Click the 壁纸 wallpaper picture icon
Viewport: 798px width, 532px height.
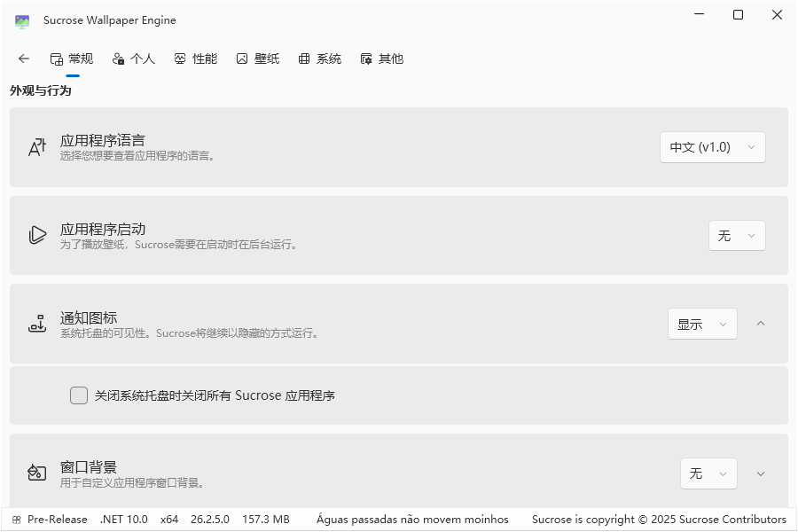tap(241, 59)
